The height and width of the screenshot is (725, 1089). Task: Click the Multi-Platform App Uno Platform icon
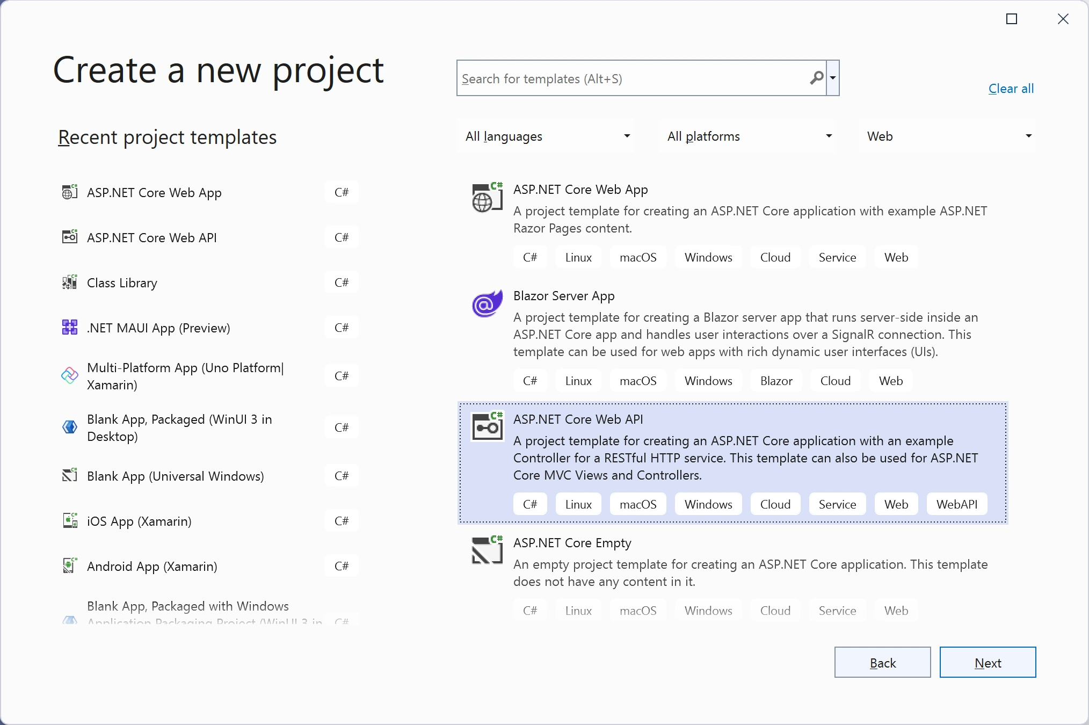(x=70, y=375)
